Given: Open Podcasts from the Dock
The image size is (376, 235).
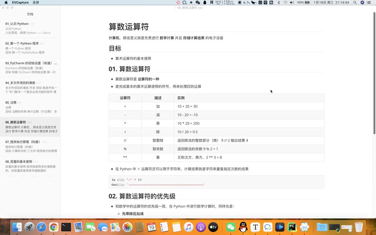Looking at the screenshot, I should point(201,227).
